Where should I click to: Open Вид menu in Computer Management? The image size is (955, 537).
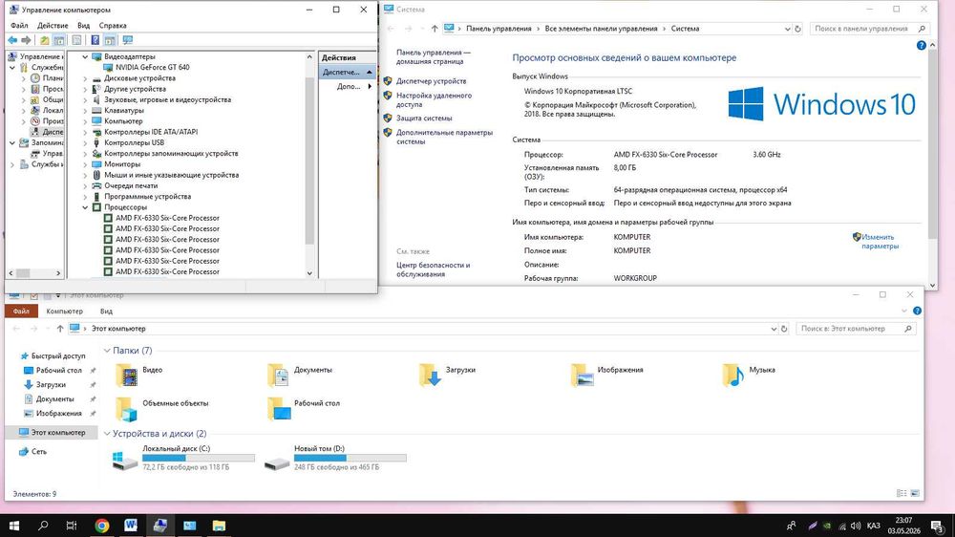83,26
